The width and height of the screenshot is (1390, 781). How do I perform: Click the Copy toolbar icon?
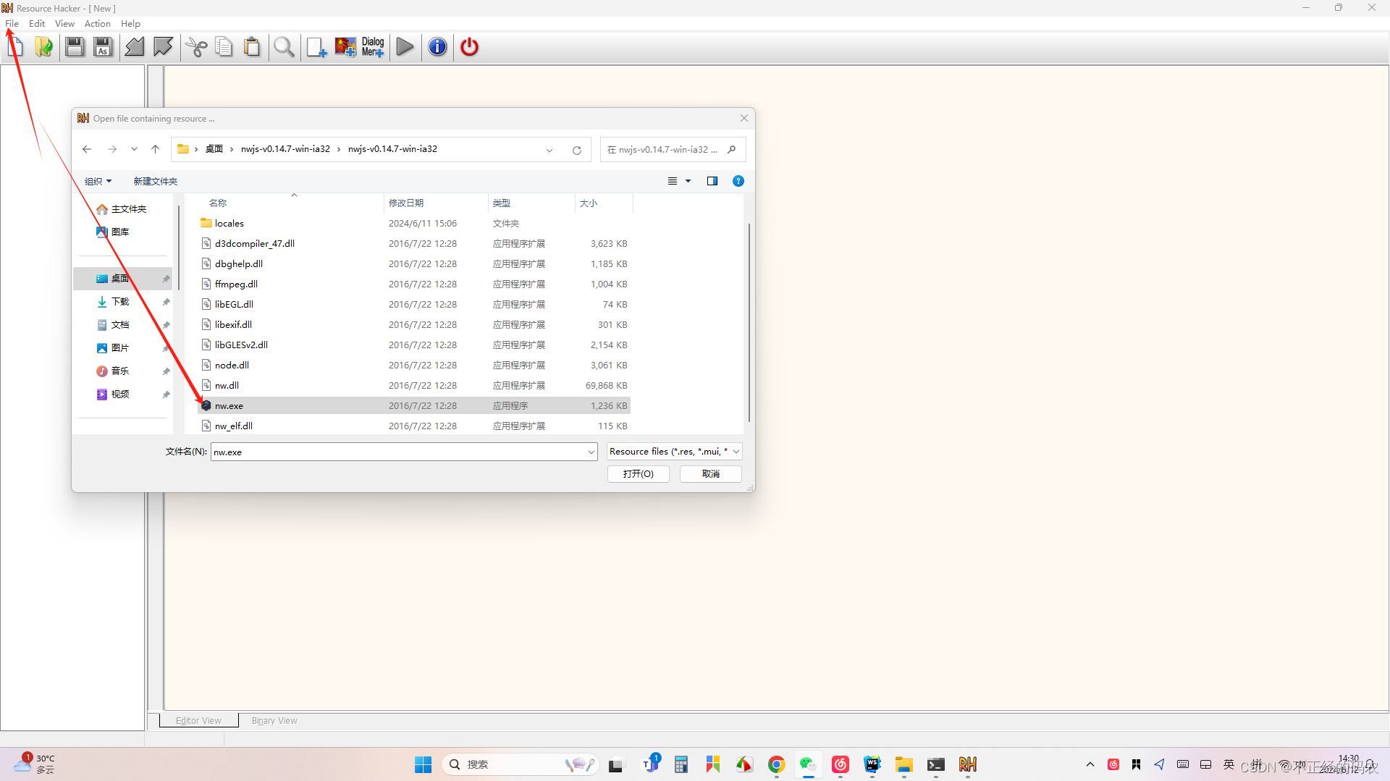224,47
